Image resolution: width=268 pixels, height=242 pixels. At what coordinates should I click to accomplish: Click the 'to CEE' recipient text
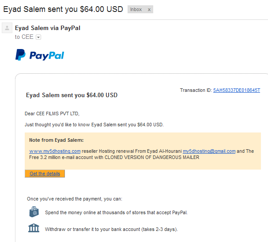coord(24,37)
